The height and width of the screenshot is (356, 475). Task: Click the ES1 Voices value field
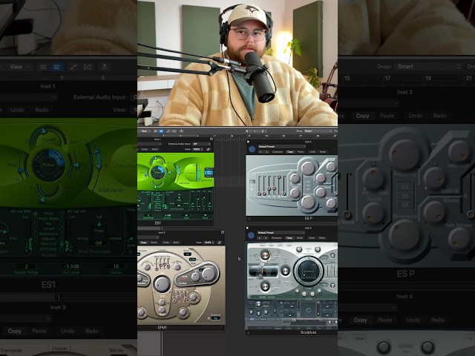click(186, 215)
